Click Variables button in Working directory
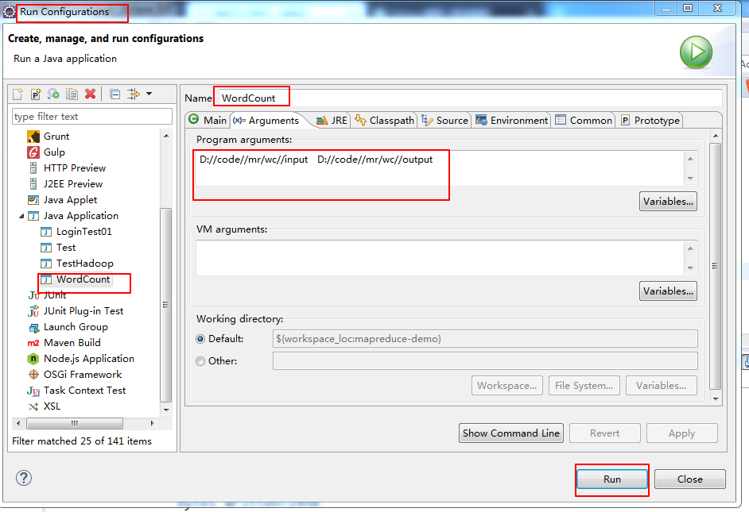This screenshot has width=749, height=512. [x=661, y=385]
